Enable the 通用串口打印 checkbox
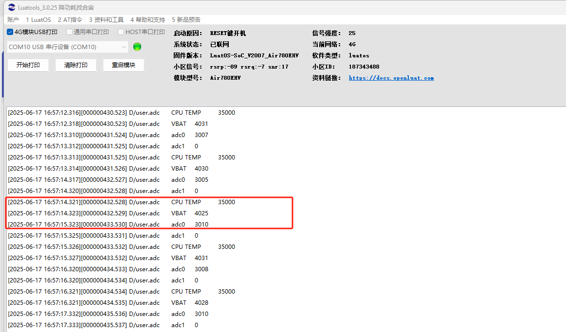The width and height of the screenshot is (566, 332). click(70, 32)
